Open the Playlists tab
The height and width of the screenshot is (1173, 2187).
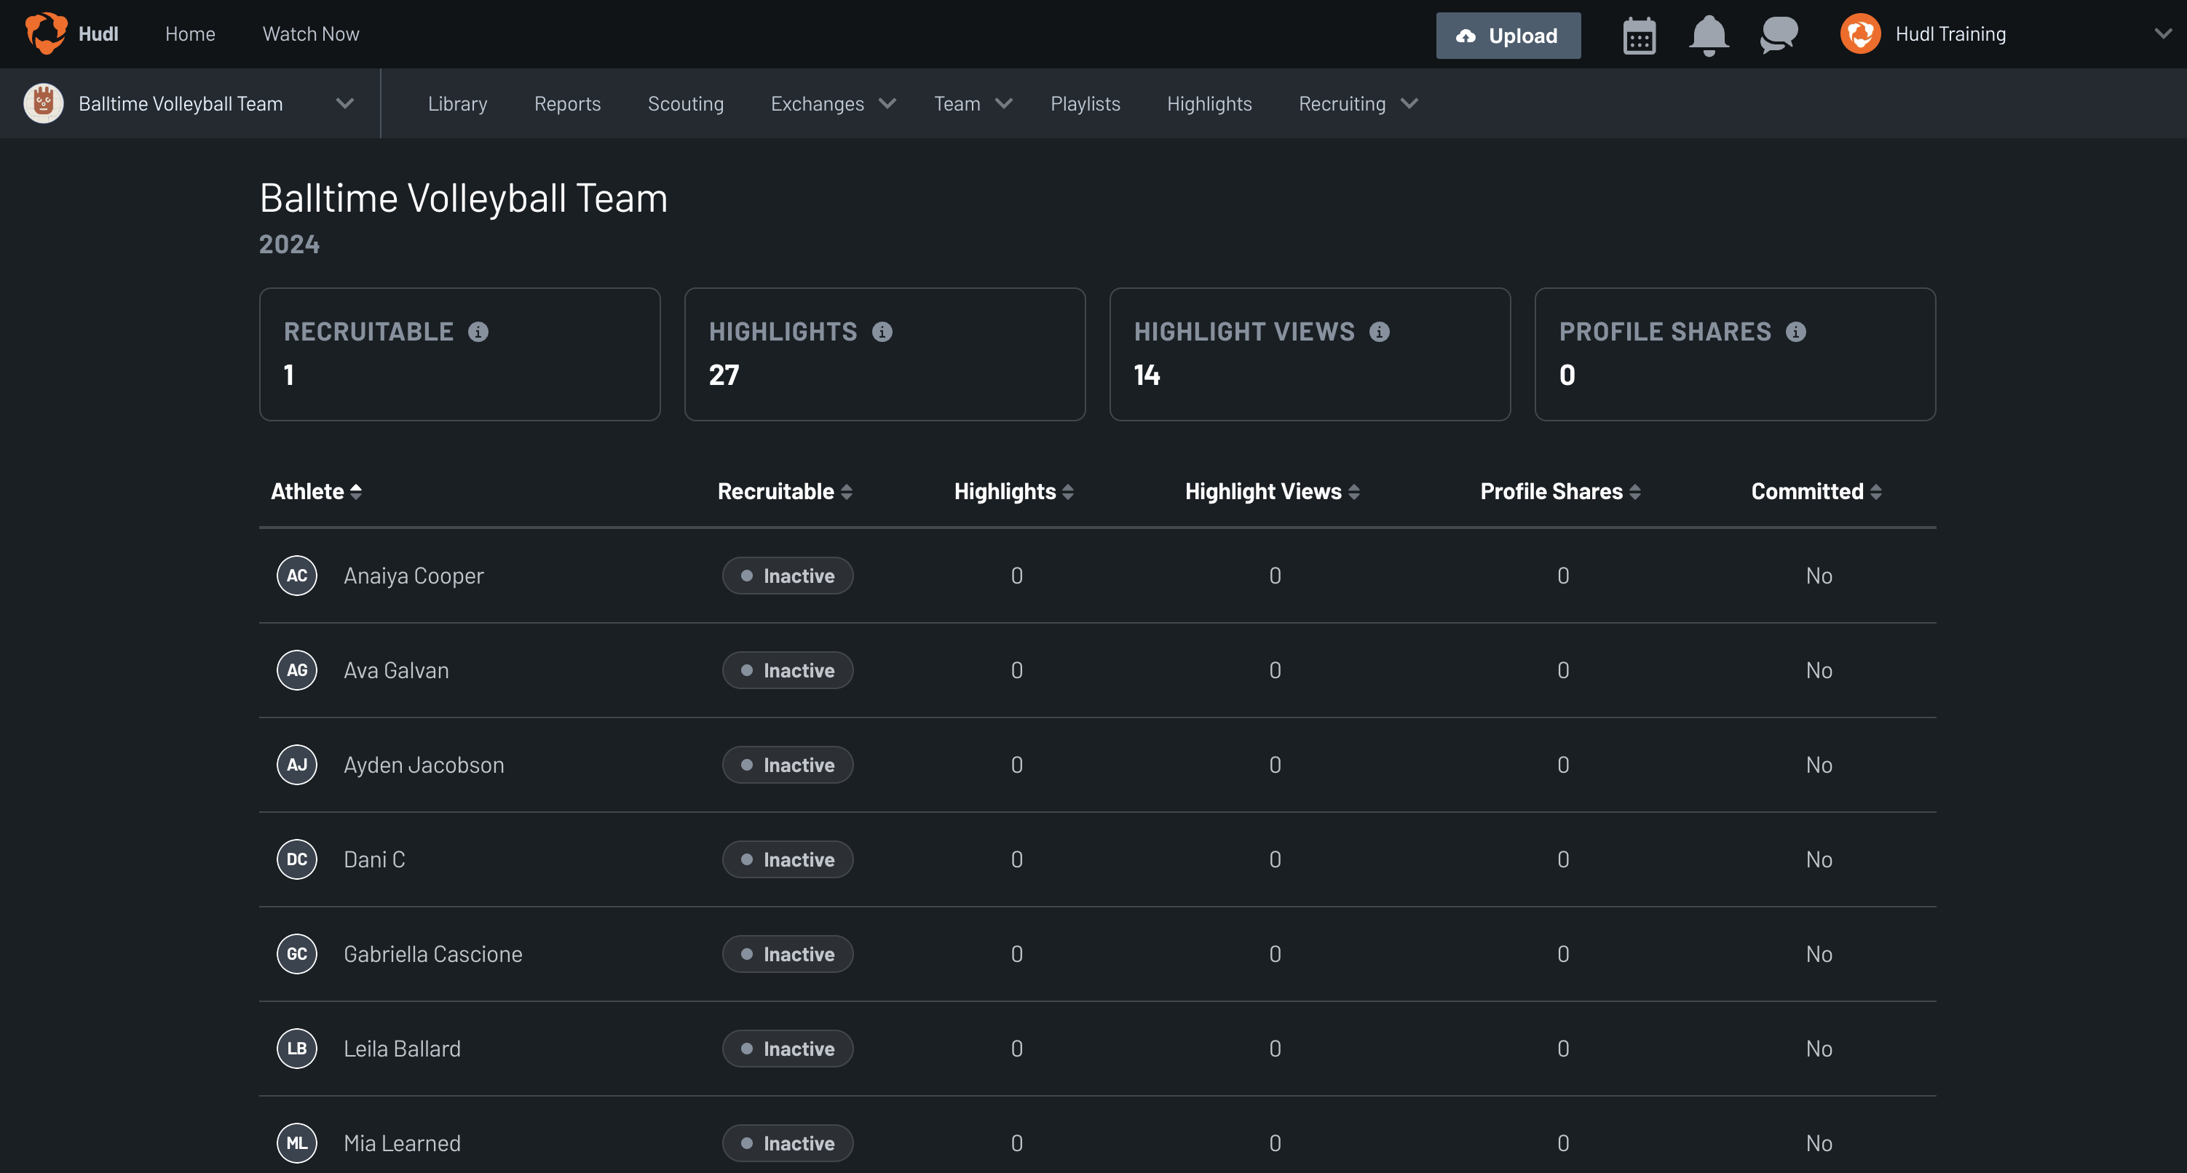1085,103
